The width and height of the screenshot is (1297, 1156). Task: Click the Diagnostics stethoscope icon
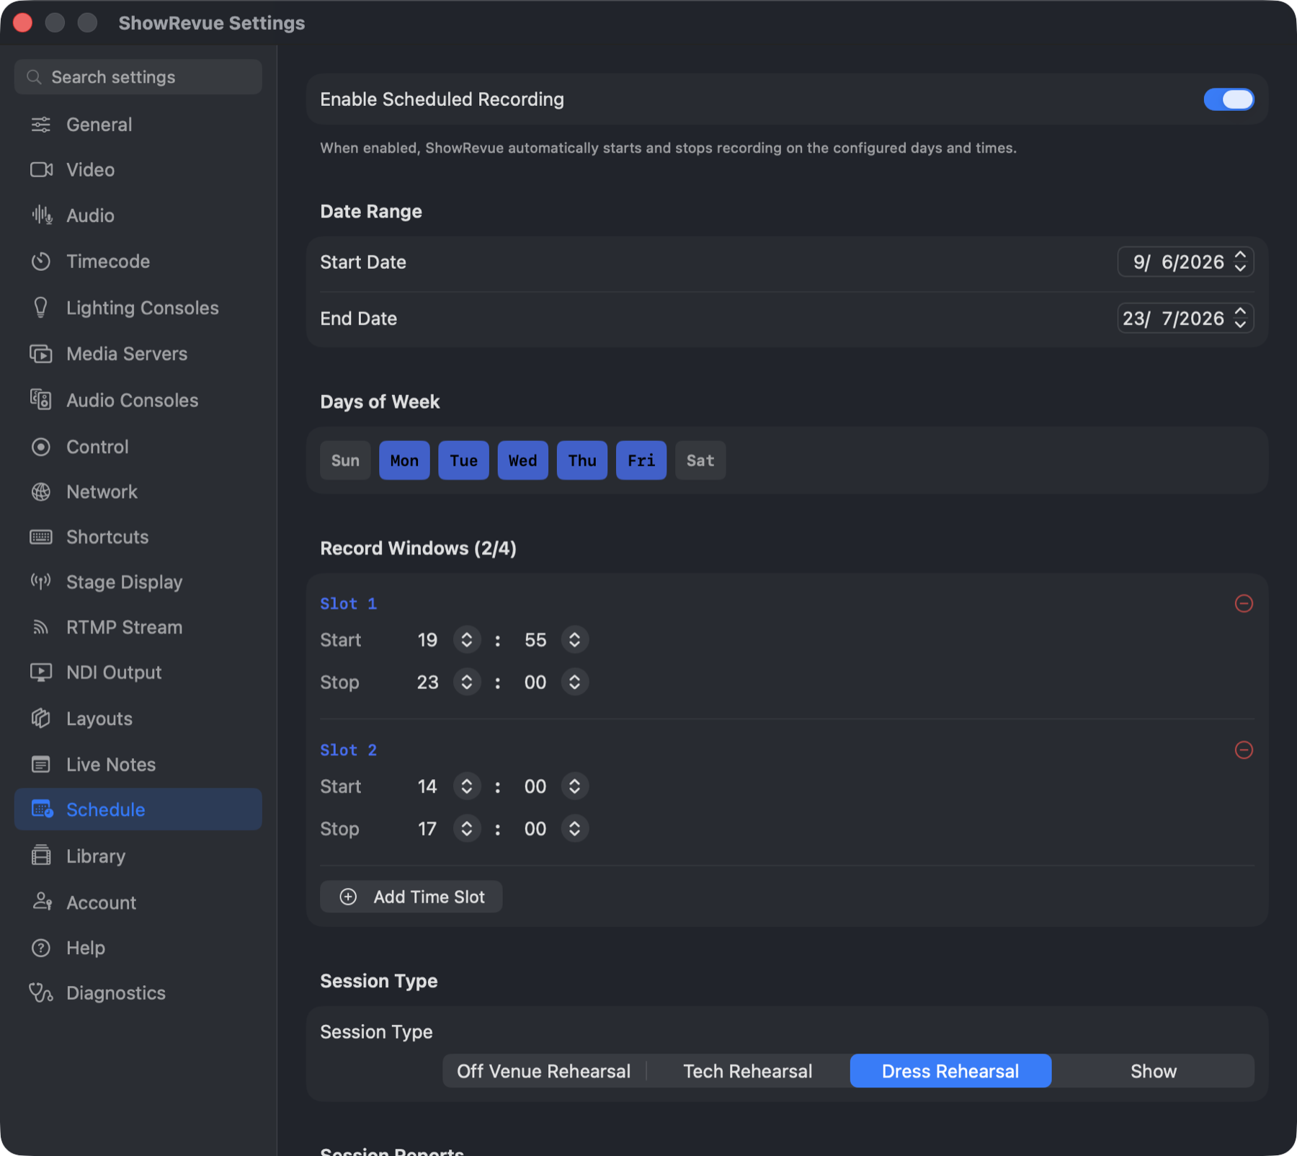pos(41,993)
